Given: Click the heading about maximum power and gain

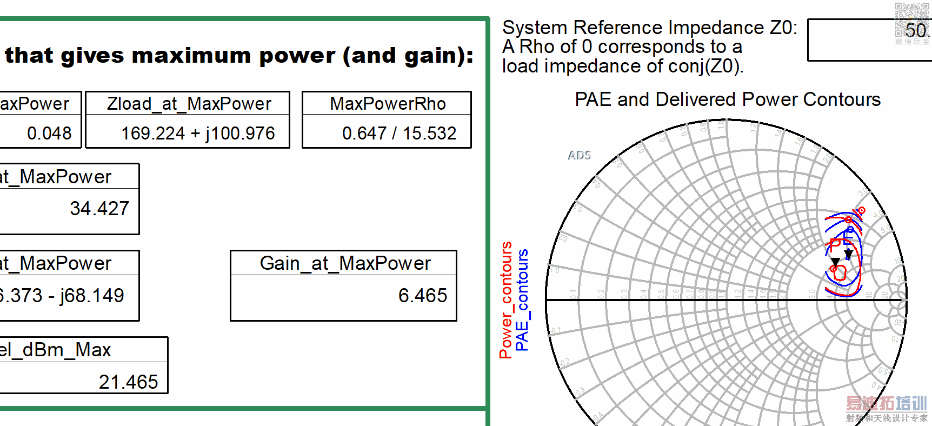Looking at the screenshot, I should coord(239,56).
